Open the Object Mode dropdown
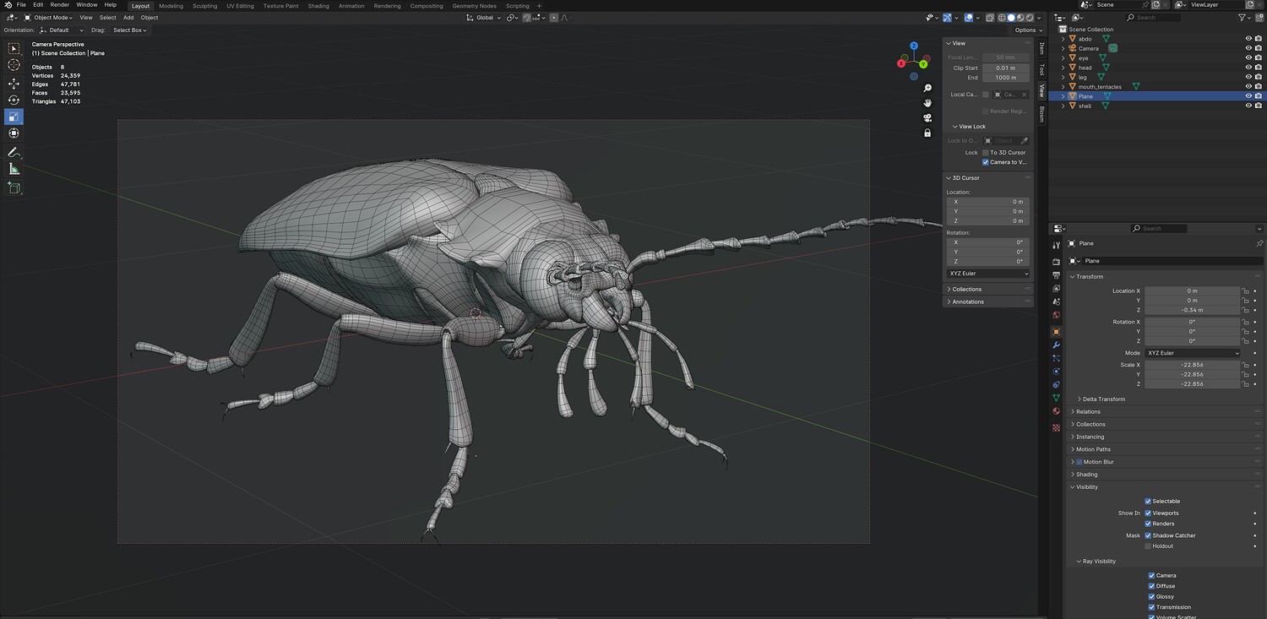This screenshot has width=1267, height=619. point(49,18)
